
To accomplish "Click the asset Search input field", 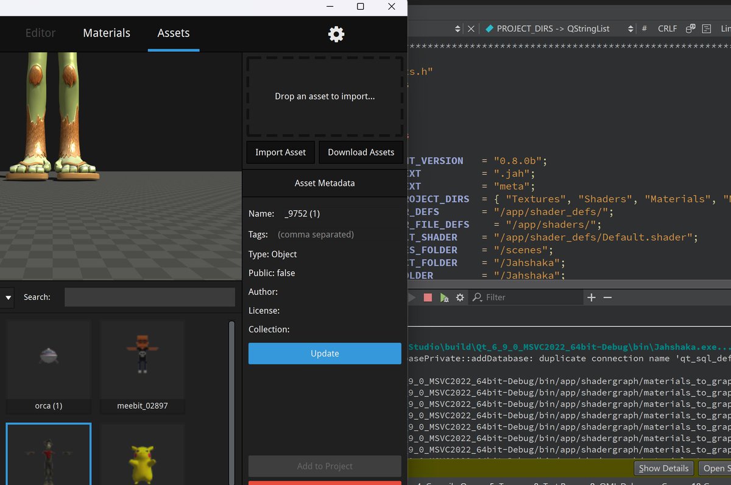I will pos(149,297).
